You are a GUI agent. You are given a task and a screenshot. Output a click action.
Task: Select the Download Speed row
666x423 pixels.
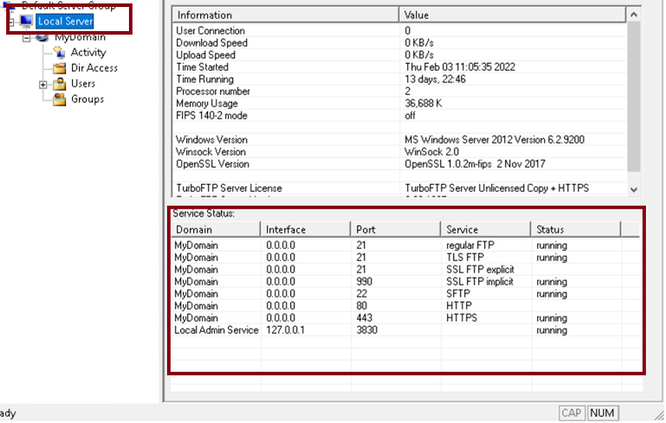click(399, 43)
